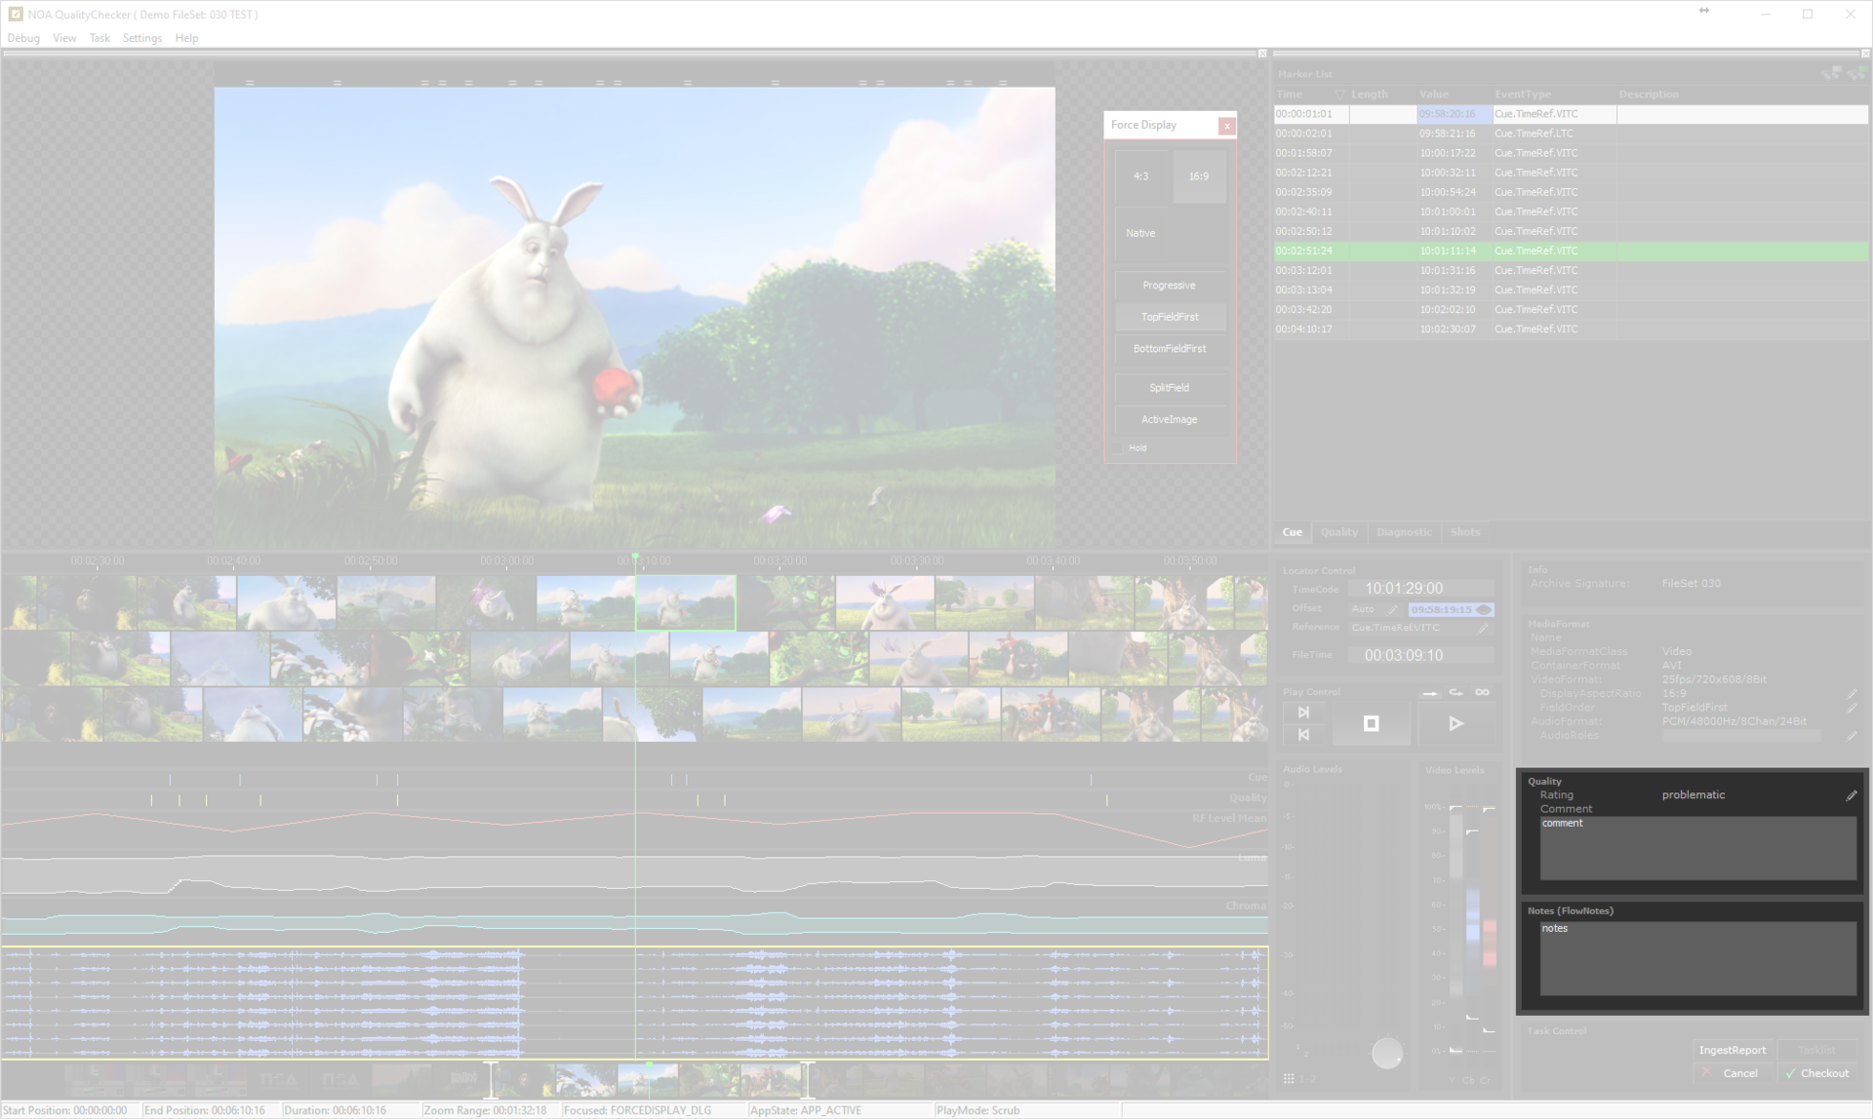1873x1119 pixels.
Task: Click the Value column header
Action: [1434, 95]
